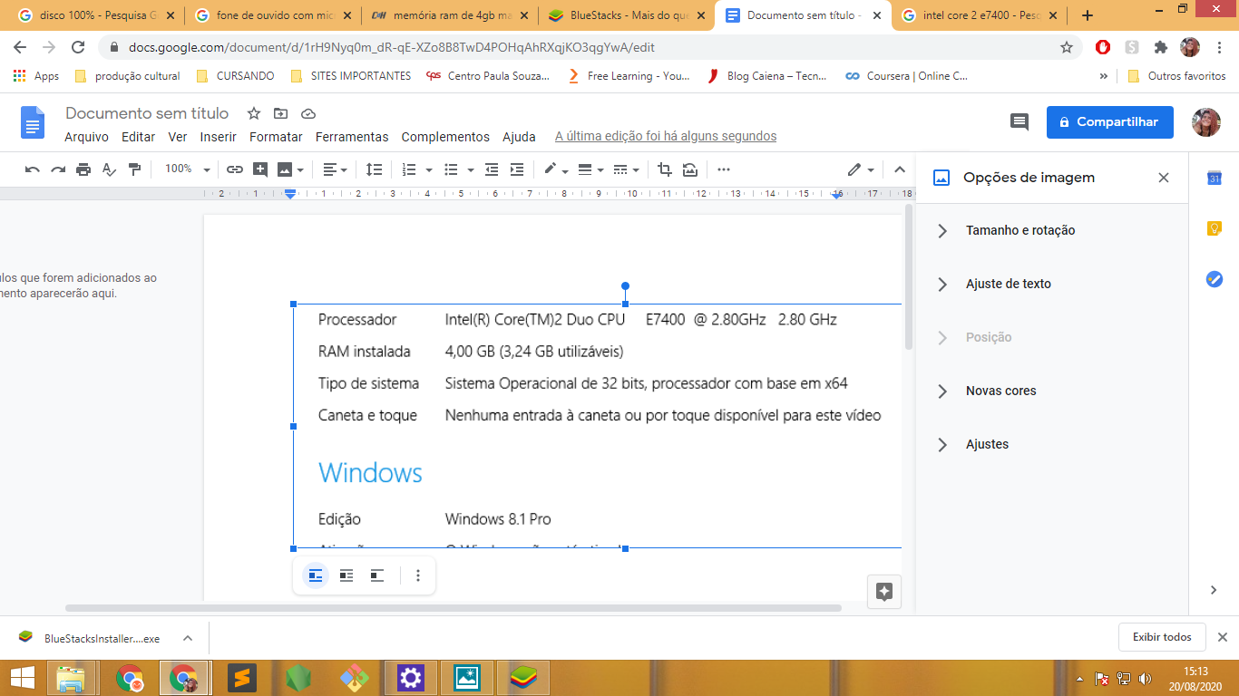This screenshot has width=1239, height=696.
Task: Click the move to folder icon
Action: point(281,113)
